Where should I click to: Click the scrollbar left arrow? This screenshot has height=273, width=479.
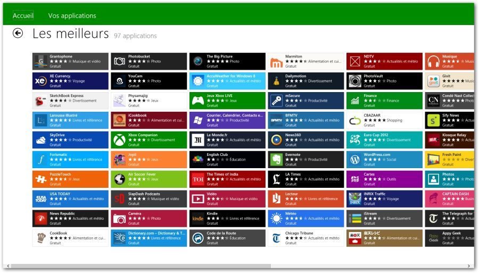[x=8, y=266]
